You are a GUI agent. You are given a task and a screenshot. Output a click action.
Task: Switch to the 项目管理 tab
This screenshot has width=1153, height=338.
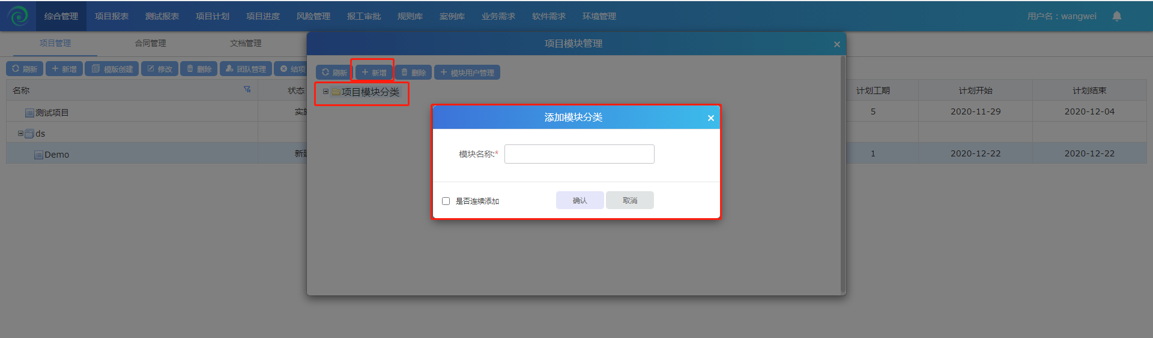pos(55,43)
